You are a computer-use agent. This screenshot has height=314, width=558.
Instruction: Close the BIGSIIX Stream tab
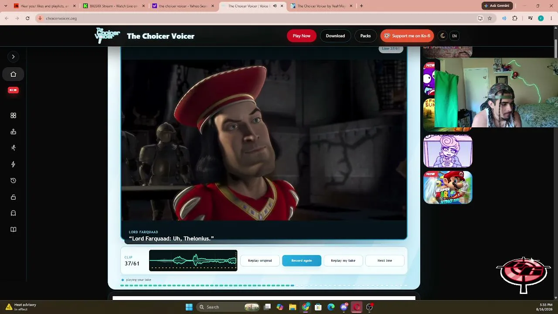pos(143,6)
